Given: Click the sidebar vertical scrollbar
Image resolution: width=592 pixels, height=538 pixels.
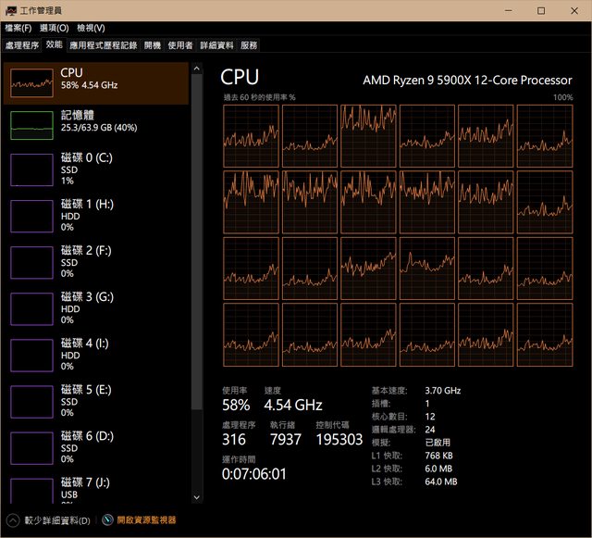Looking at the screenshot, I should pyautogui.click(x=195, y=231).
